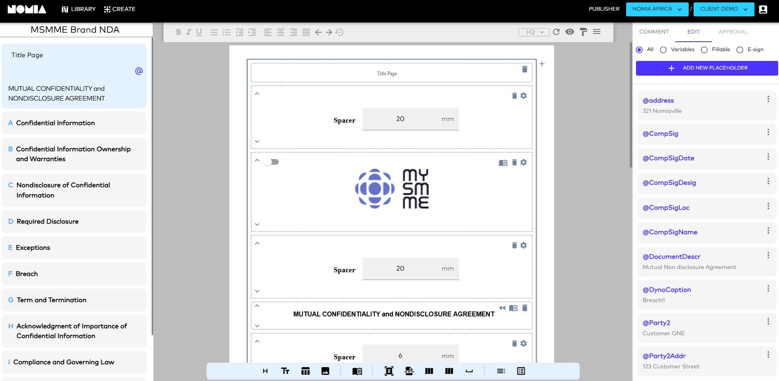Insert an image block
Viewport: 779px width, 381px height.
pyautogui.click(x=325, y=371)
